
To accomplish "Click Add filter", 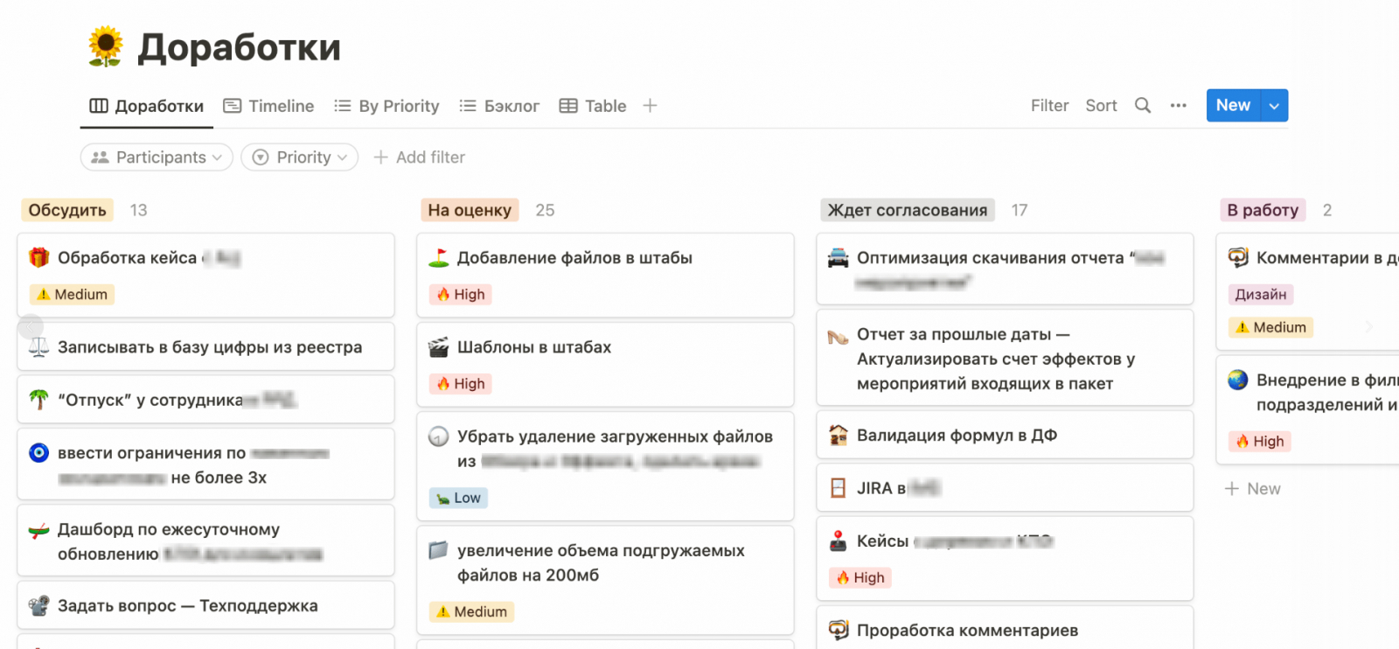I will point(419,157).
